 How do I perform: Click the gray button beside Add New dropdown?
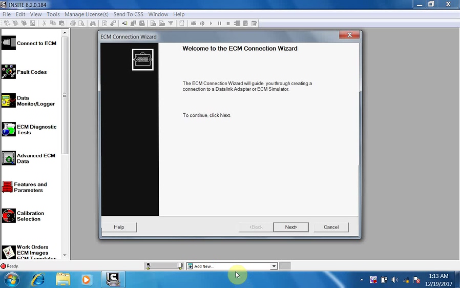(x=285, y=266)
